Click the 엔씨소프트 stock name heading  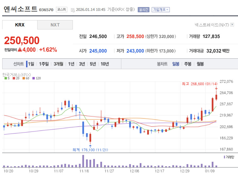pyautogui.click(x=20, y=9)
